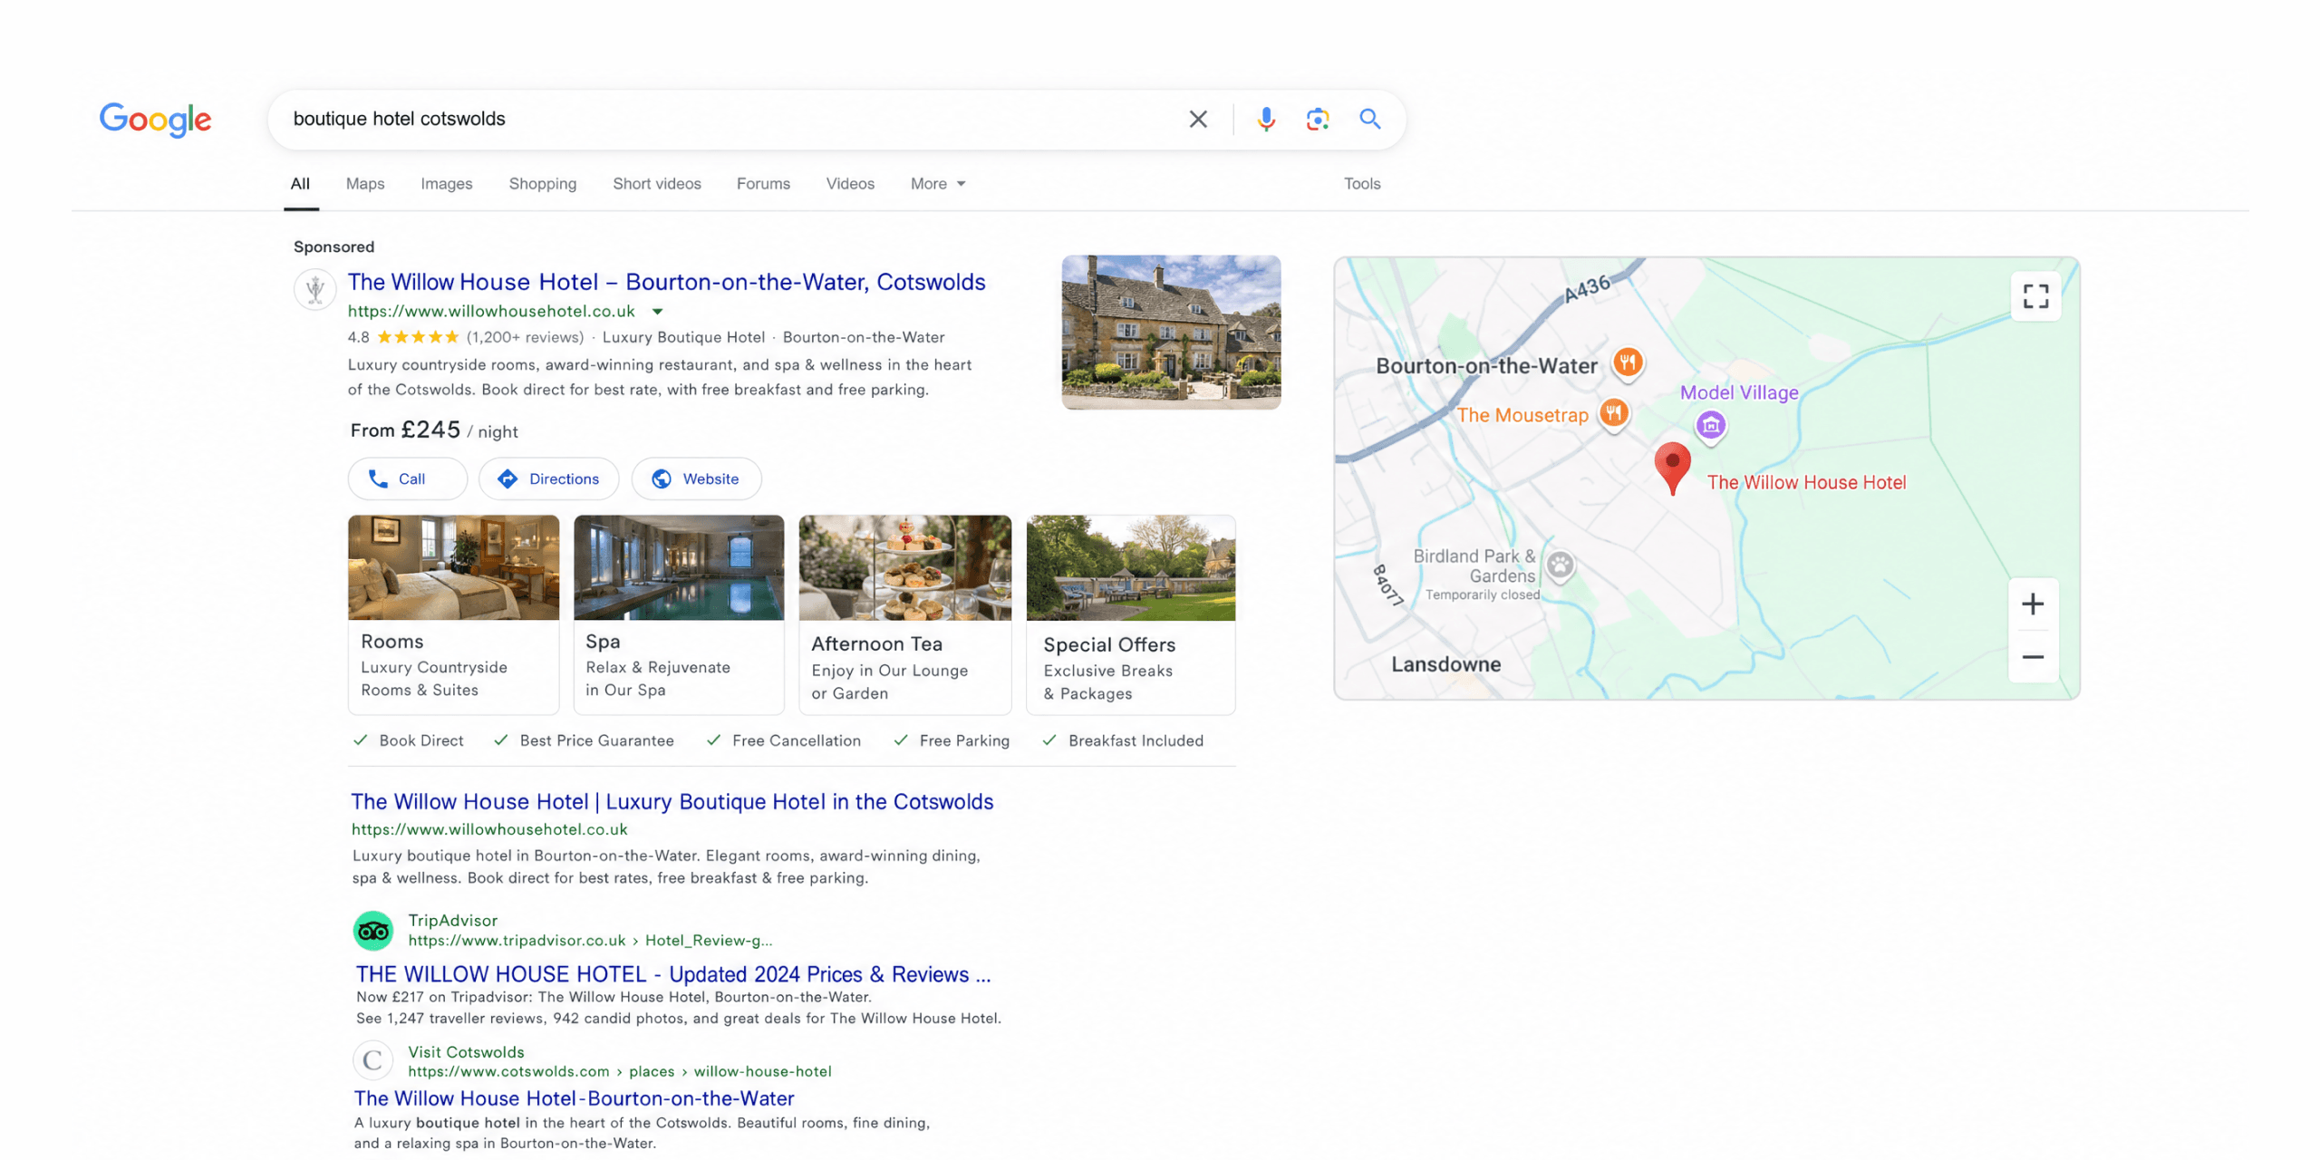2320x1160 pixels.
Task: Click the Birdland Park paw marker on map
Action: tap(1560, 565)
